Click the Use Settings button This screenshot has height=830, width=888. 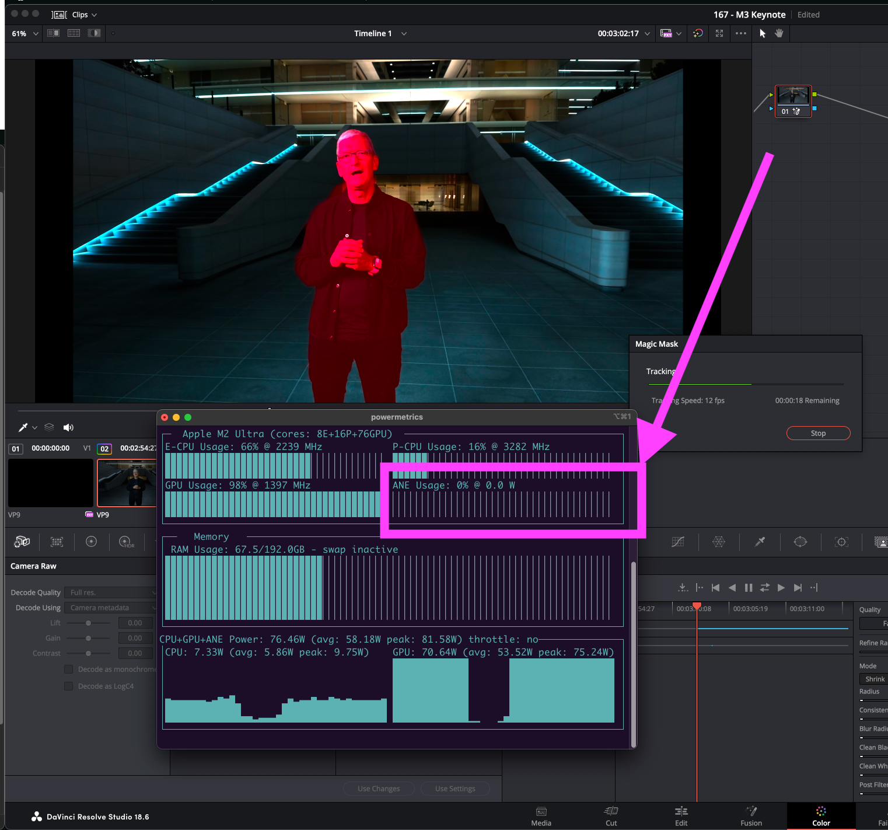(455, 789)
